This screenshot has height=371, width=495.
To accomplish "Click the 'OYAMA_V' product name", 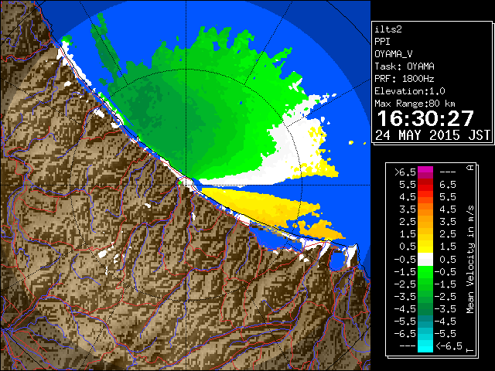I will point(394,54).
